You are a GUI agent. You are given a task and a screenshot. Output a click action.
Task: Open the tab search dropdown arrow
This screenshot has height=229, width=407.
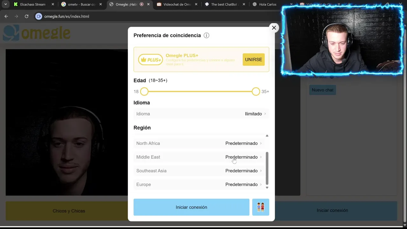pos(5,4)
